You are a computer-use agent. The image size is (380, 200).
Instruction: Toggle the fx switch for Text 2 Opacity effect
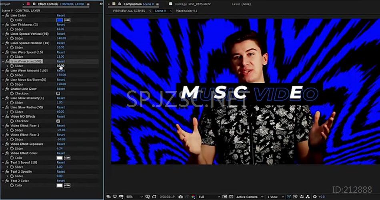pyautogui.click(x=7, y=172)
